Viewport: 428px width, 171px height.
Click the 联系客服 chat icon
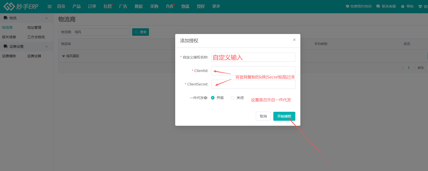click(x=378, y=6)
